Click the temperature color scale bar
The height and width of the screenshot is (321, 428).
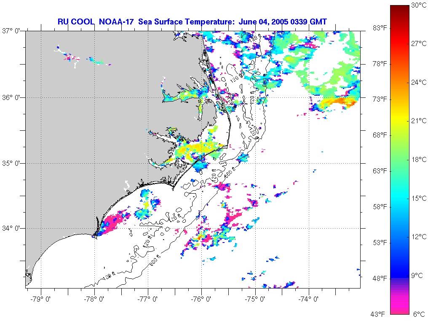tap(400, 160)
